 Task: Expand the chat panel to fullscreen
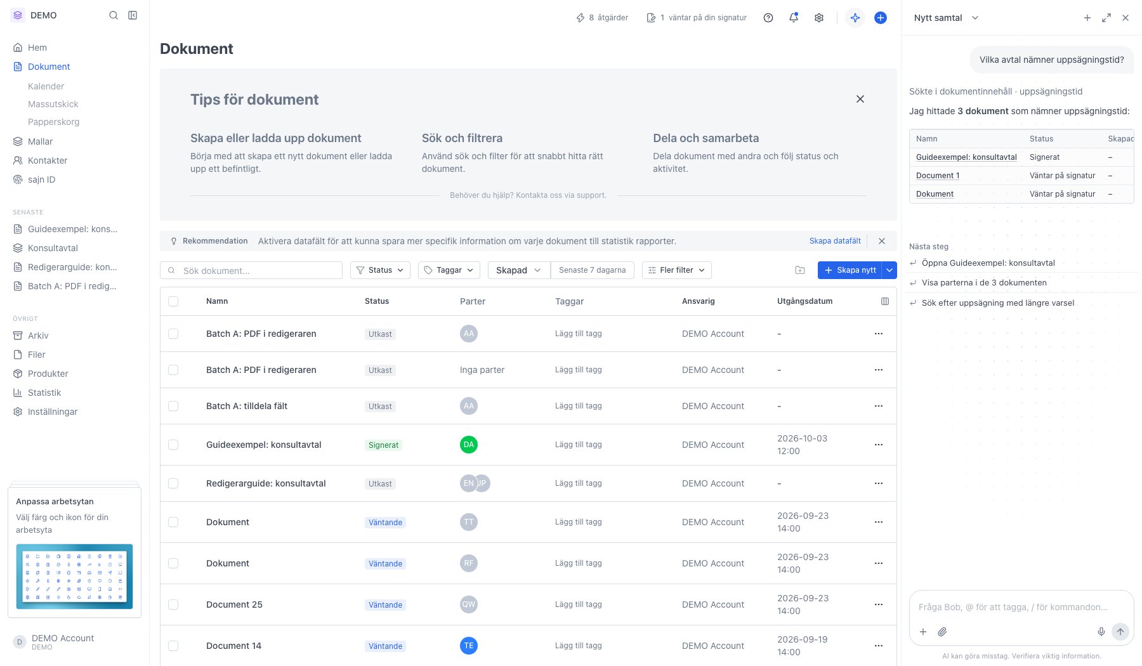tap(1106, 18)
